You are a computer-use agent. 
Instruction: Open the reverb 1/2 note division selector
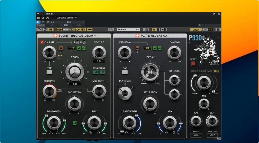click(x=147, y=48)
